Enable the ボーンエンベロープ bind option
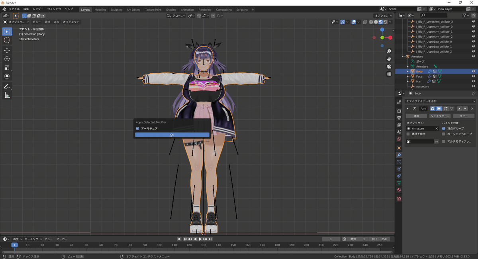 pos(444,134)
